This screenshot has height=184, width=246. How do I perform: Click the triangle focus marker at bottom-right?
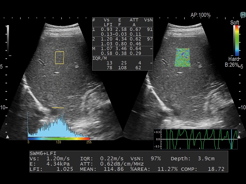pyautogui.click(x=239, y=136)
